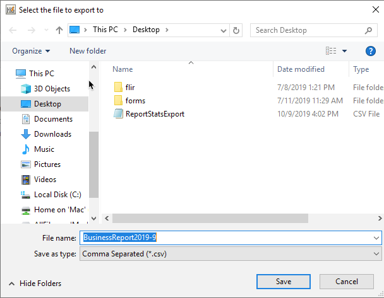This screenshot has width=384, height=298.
Task: Open the Save as type dropdown
Action: (231, 254)
